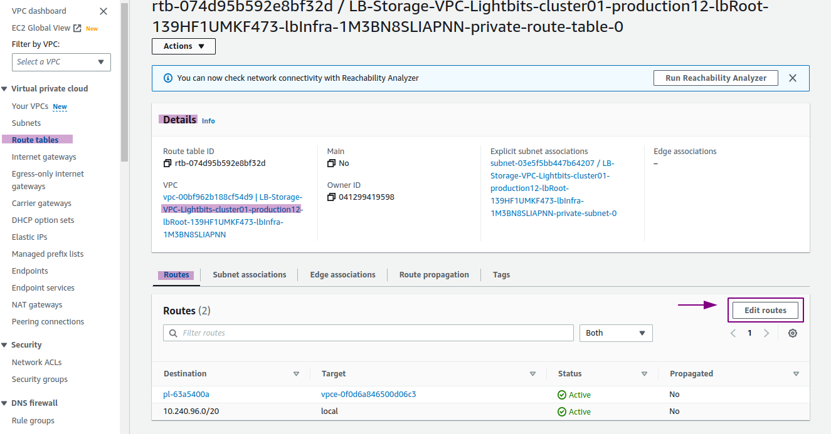Open the Select a VPC filter dropdown
This screenshot has width=831, height=434.
pos(61,62)
